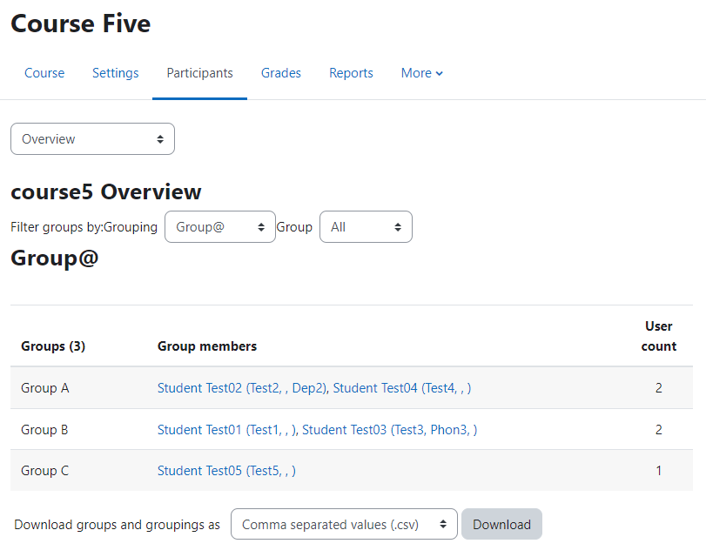Screen dimensions: 706x557
Task: Go to the Grades tab
Action: (281, 73)
